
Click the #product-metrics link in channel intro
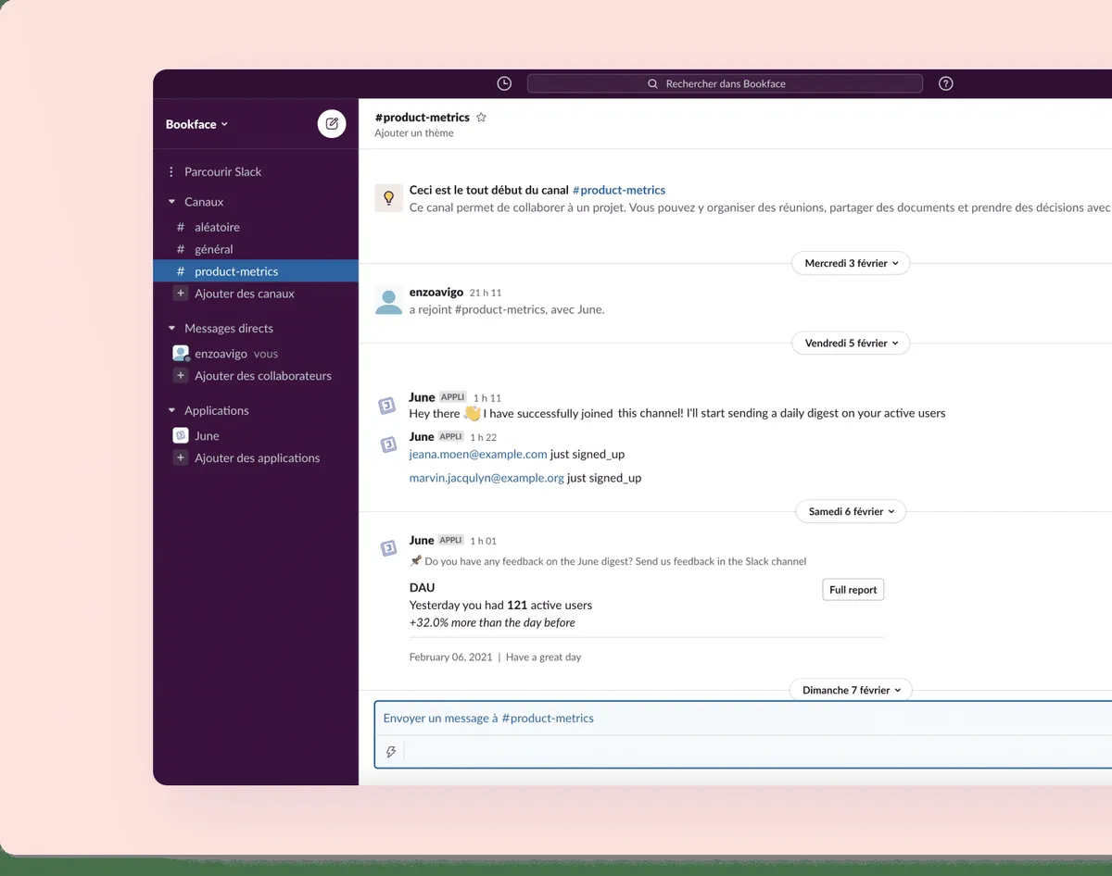[619, 190]
